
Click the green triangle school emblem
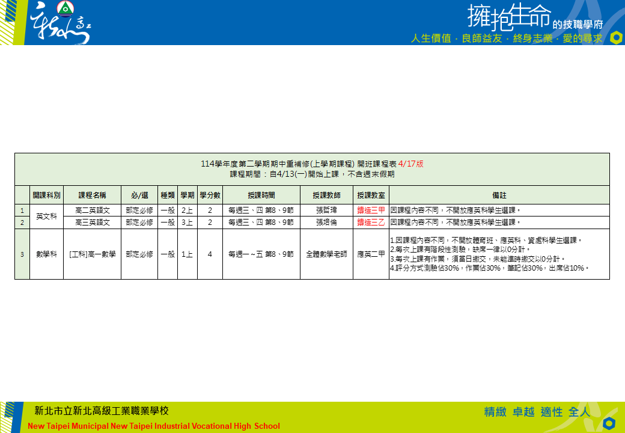click(64, 8)
